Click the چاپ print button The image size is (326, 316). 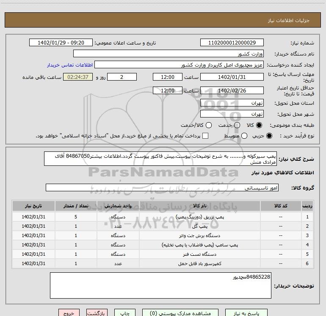pos(125,313)
